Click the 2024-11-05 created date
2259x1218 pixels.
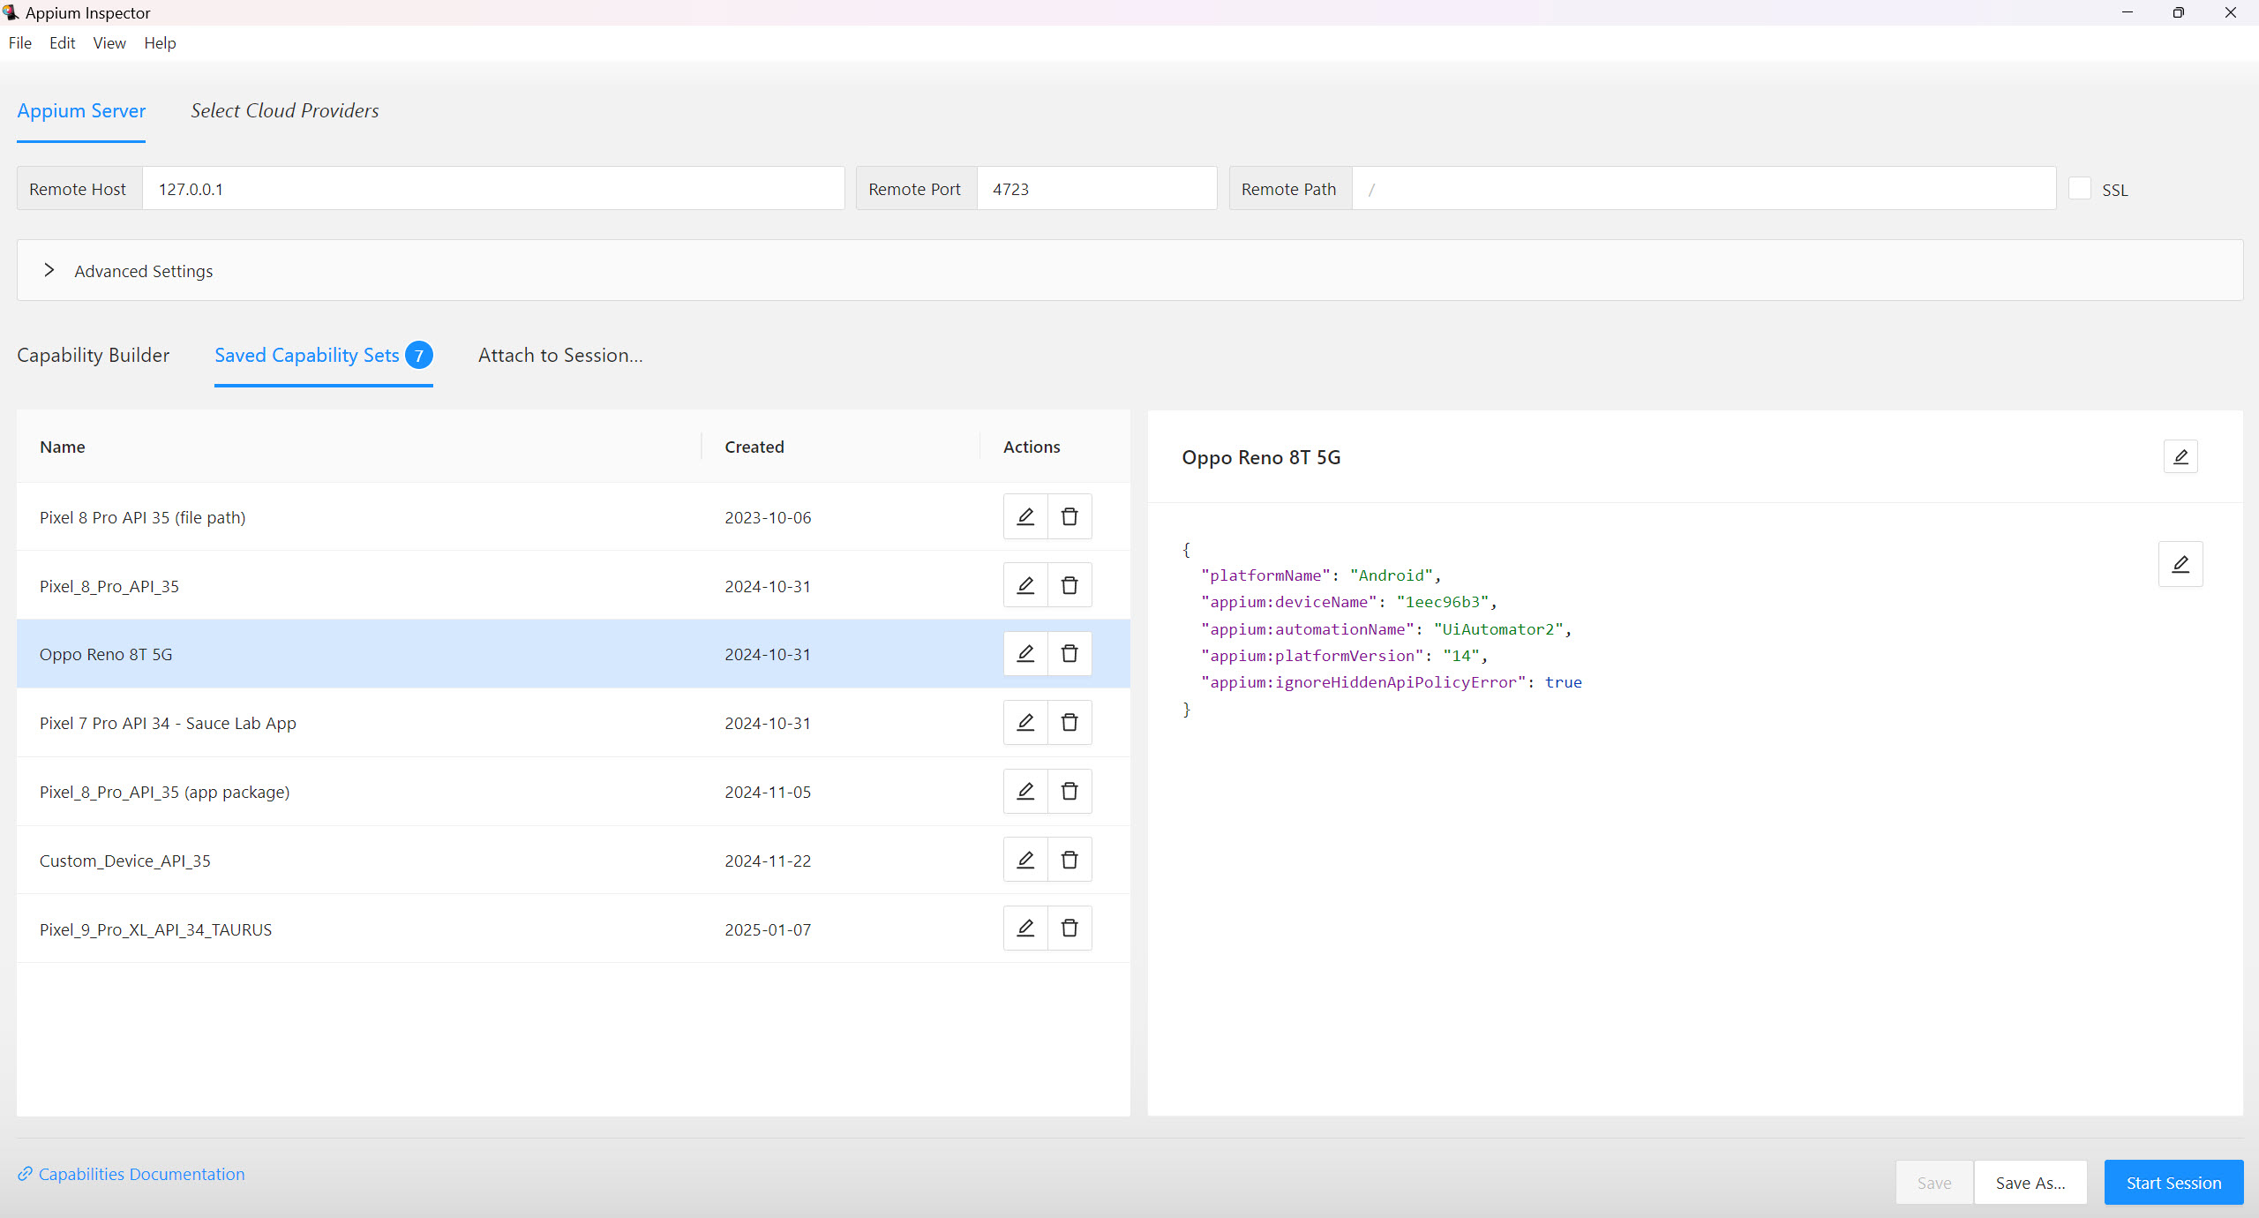pyautogui.click(x=768, y=792)
